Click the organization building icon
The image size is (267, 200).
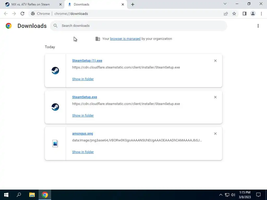(98, 39)
